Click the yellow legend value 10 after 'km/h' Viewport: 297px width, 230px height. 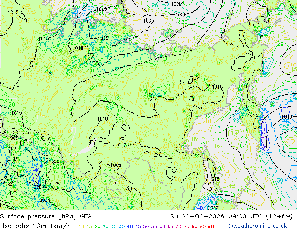[81, 226]
